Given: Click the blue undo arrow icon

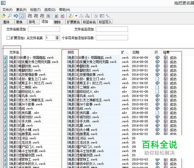Looking at the screenshot, I should coord(16,16).
